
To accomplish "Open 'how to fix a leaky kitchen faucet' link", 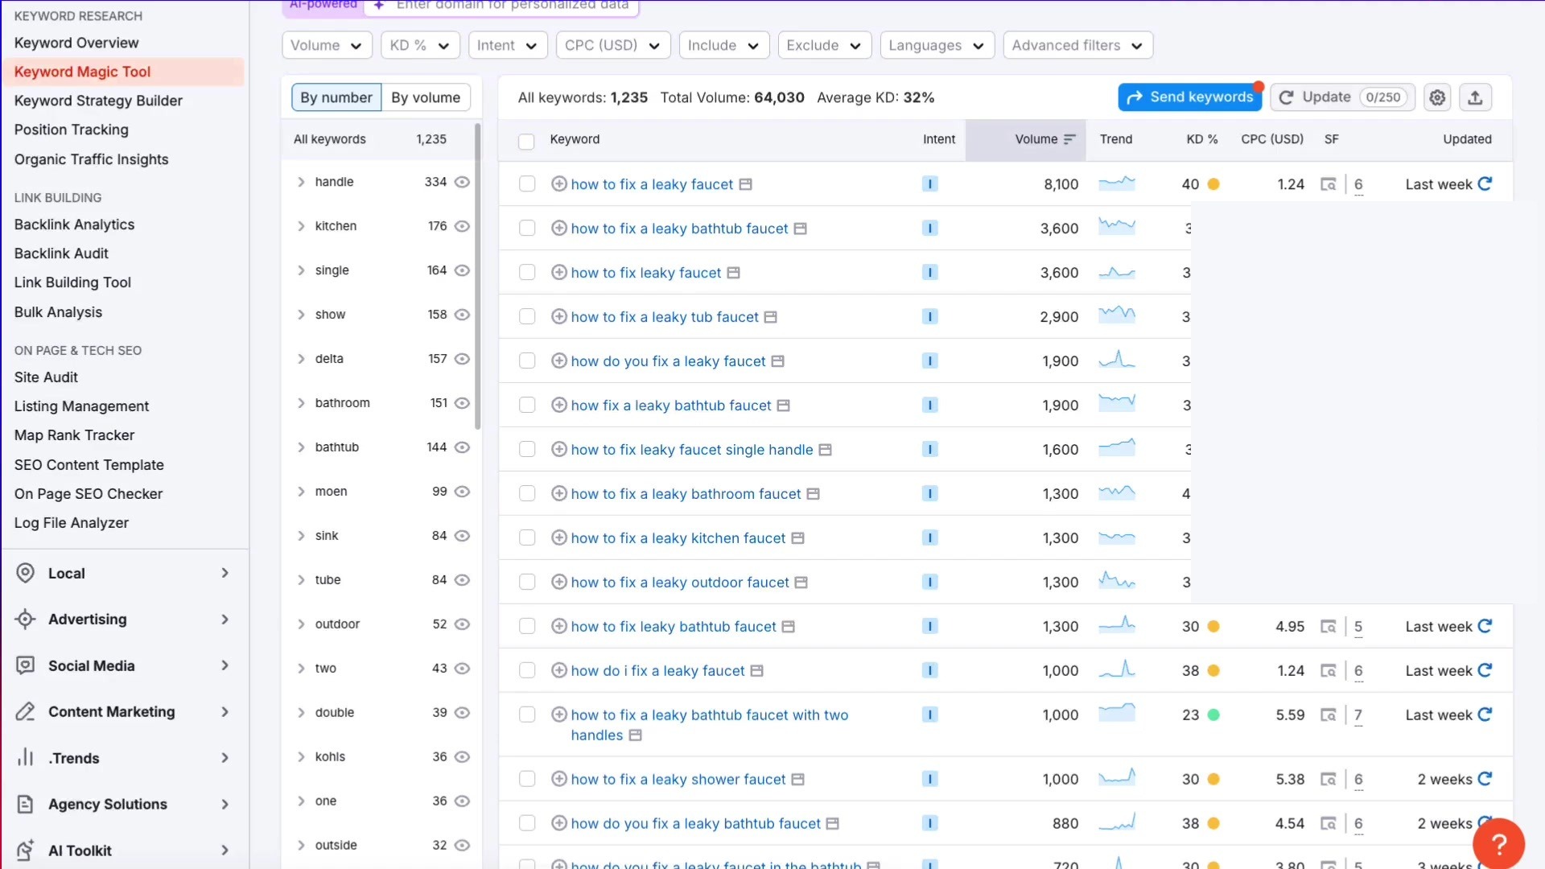I will tap(678, 538).
